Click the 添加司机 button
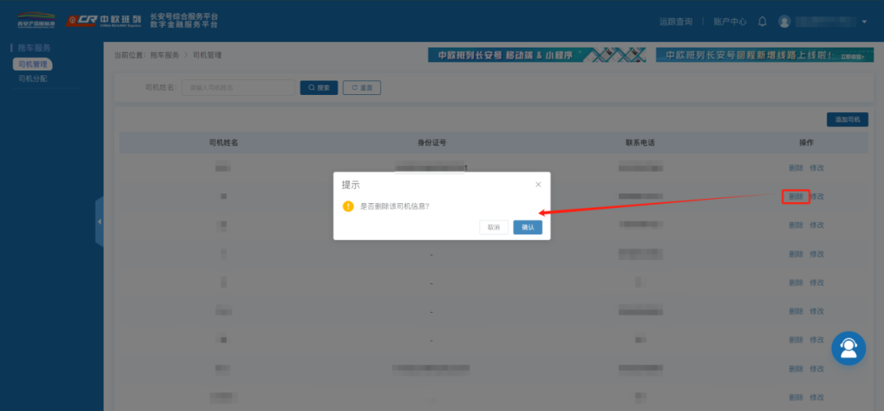 pos(847,120)
